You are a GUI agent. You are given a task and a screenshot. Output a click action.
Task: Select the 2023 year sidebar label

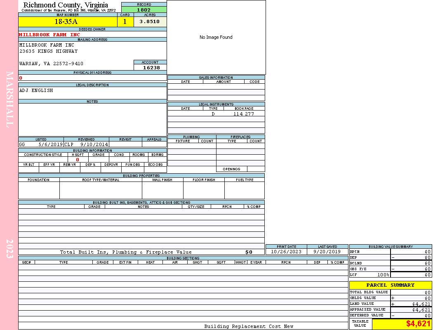tap(9, 249)
